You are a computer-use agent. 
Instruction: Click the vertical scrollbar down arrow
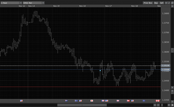pos(172,87)
